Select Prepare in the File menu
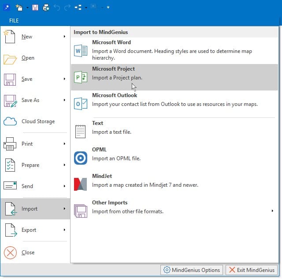This screenshot has height=279, width=282. click(35, 165)
